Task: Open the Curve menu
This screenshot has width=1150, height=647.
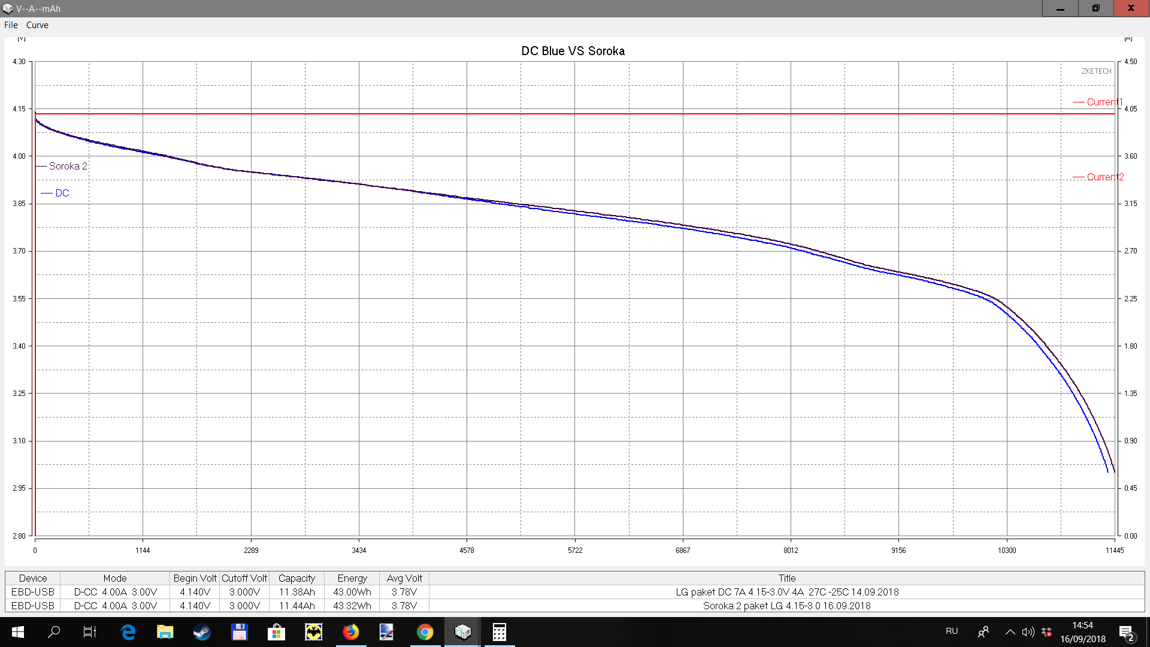Action: coord(37,25)
